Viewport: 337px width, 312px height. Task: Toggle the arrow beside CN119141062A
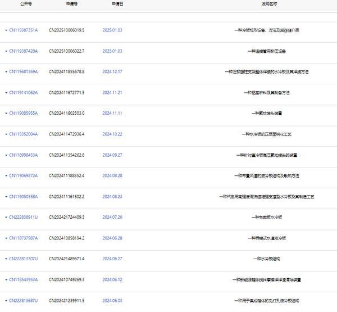pos(6,93)
